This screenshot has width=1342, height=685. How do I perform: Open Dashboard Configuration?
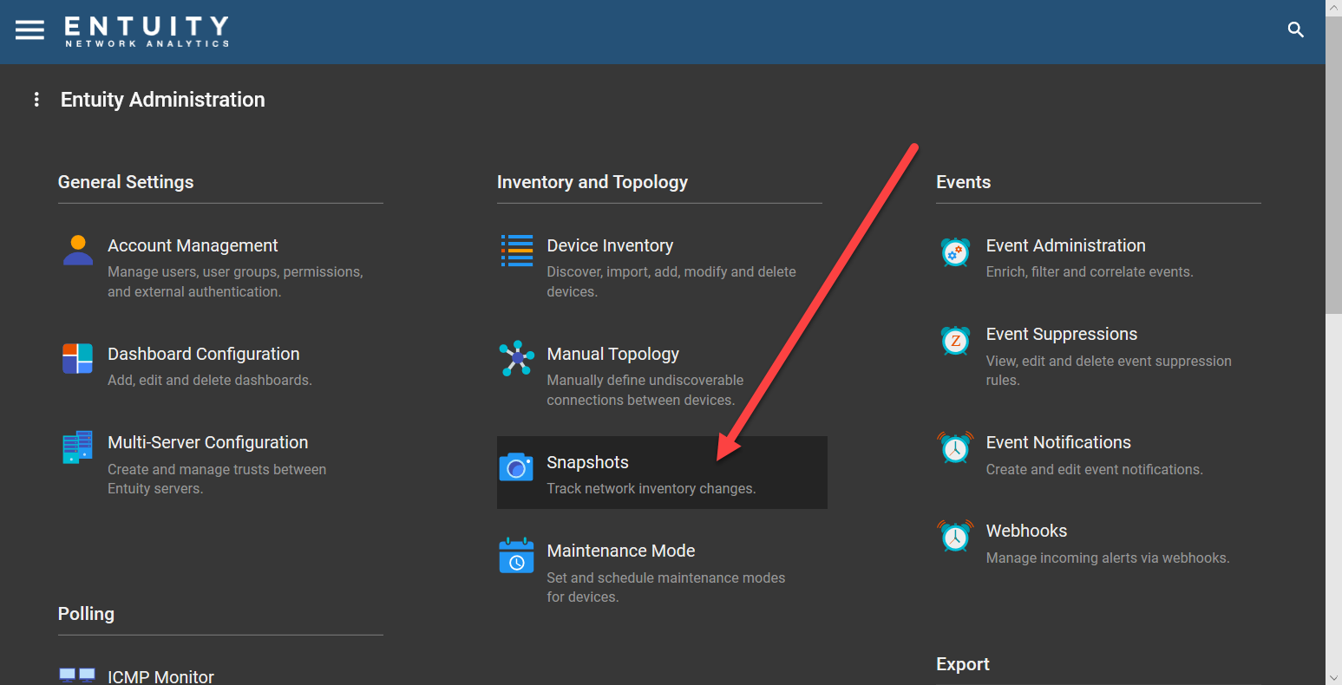pos(204,354)
